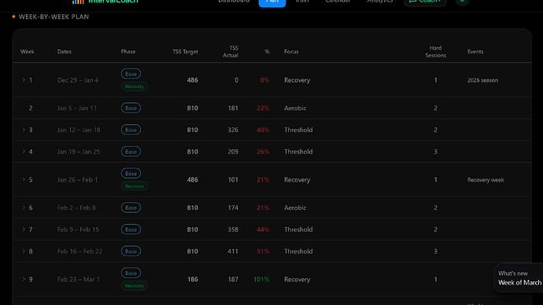Click the 40% percentage in week 3

click(x=263, y=130)
